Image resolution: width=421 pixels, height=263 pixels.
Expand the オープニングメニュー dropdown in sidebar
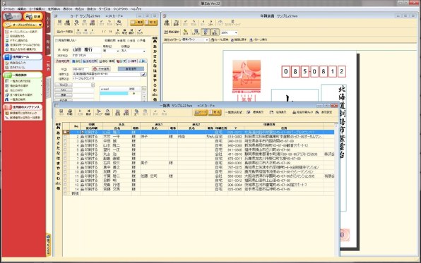(x=40, y=25)
